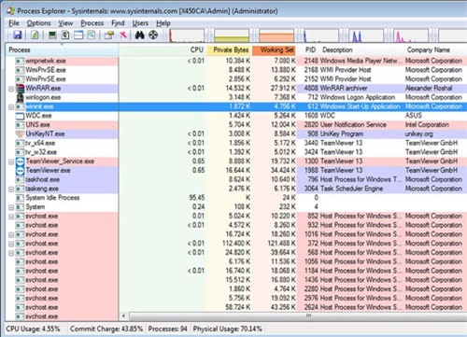467x337 pixels.
Task: Click the TeamViewer.exe blue icon
Action: click(x=20, y=171)
